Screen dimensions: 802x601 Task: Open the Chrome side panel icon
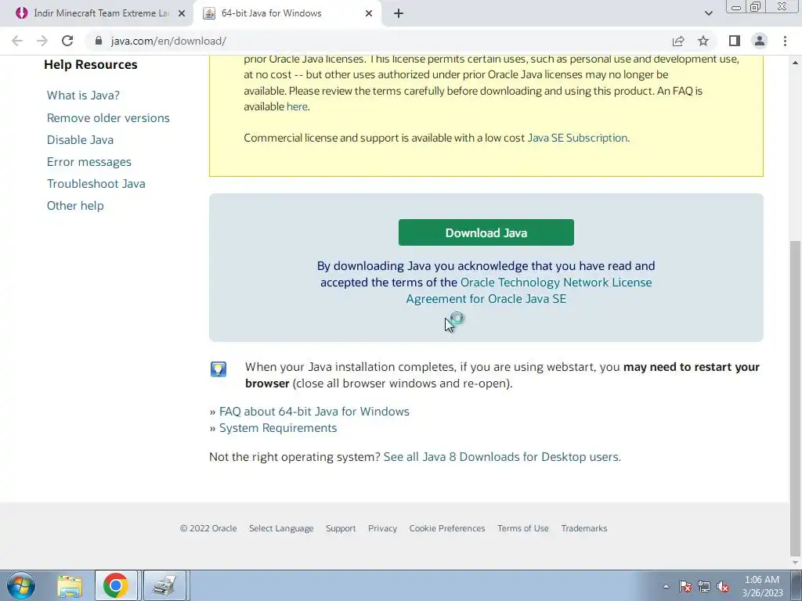(x=735, y=41)
